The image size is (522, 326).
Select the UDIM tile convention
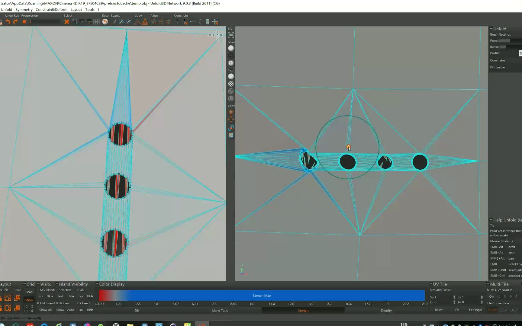[492, 310]
